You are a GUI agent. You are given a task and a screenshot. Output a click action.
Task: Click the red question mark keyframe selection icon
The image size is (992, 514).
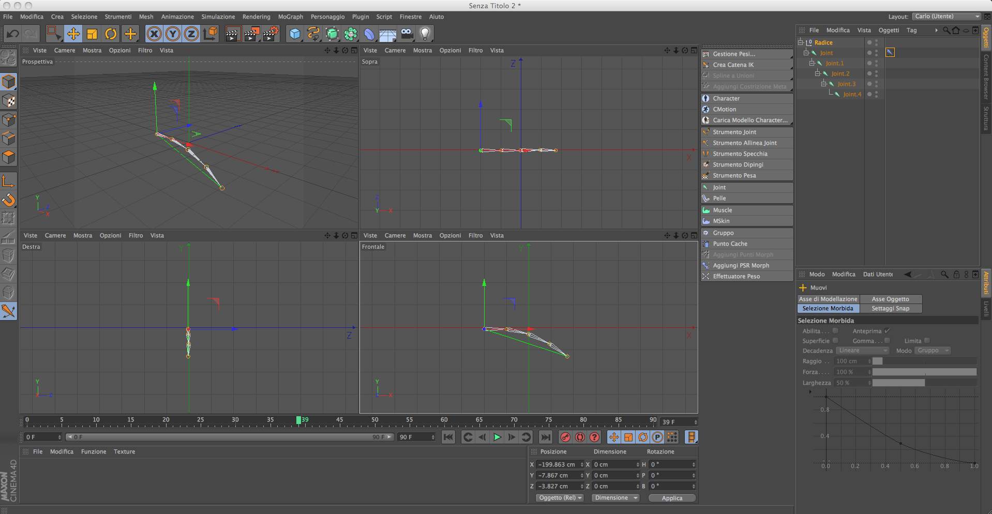click(x=595, y=437)
